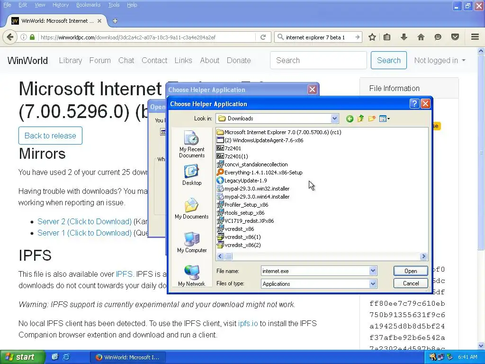Screen dimensions: 485x364
Task: Click site identity padlock icon
Action: coord(32,37)
